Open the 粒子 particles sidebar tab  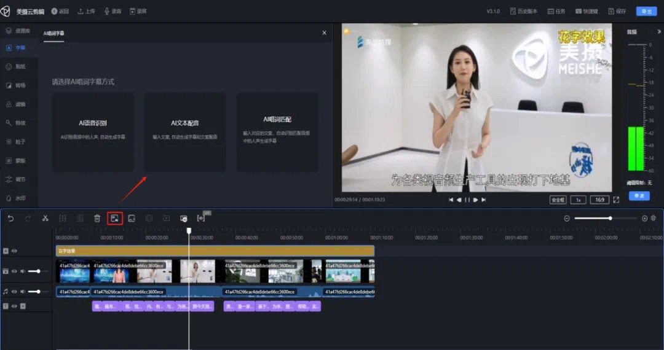(x=16, y=142)
